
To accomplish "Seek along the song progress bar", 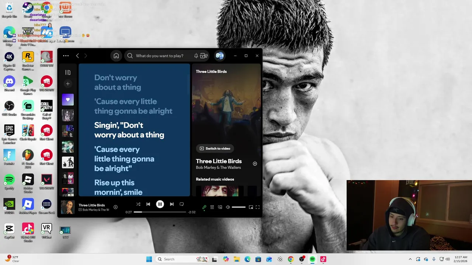I will (160, 212).
